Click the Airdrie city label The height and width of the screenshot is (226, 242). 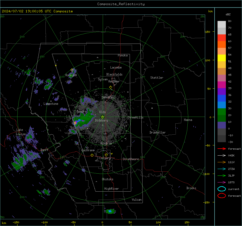click(106, 144)
